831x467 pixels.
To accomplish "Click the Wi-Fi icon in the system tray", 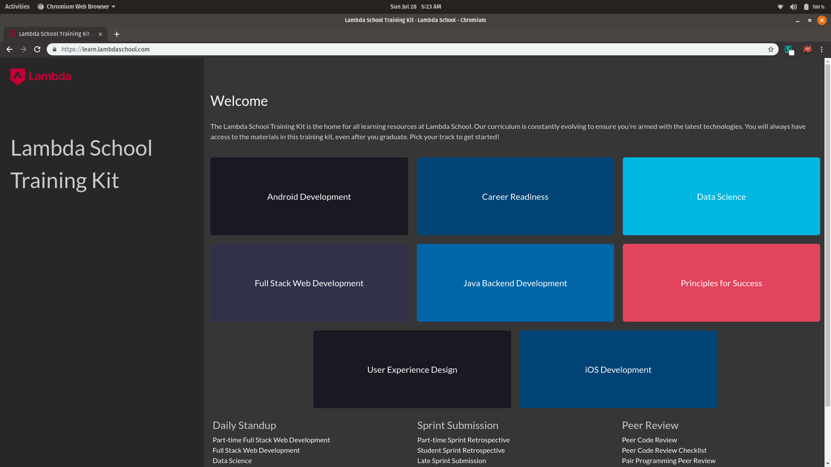I will tap(780, 7).
